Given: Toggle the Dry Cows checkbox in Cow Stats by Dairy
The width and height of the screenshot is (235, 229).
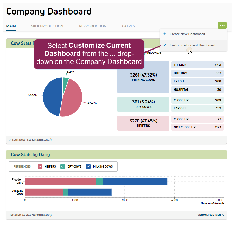Looking at the screenshot, I should (x=63, y=166).
